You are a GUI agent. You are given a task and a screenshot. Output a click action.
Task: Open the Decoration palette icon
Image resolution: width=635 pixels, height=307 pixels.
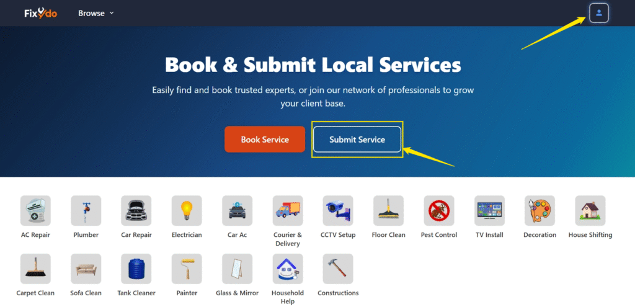point(540,211)
